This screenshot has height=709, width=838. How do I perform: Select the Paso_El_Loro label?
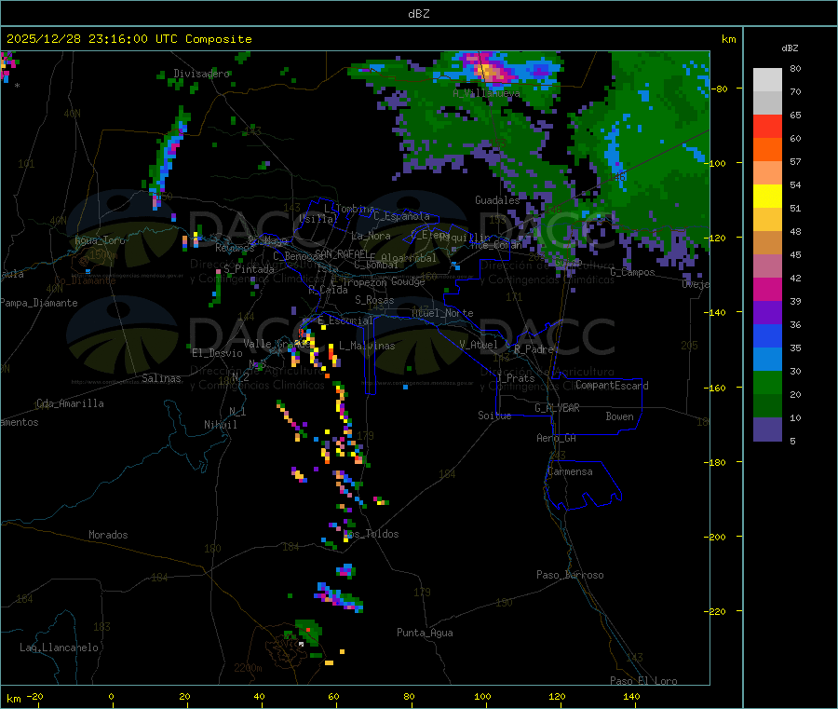click(643, 680)
